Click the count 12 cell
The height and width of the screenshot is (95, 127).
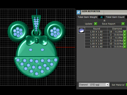click(x=111, y=38)
